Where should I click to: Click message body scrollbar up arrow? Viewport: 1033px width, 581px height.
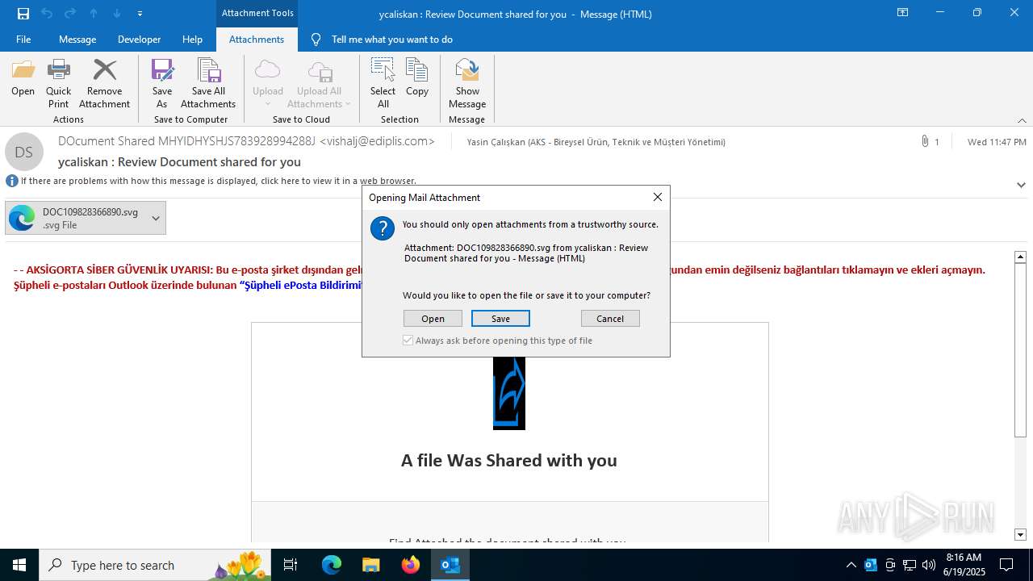1020,257
